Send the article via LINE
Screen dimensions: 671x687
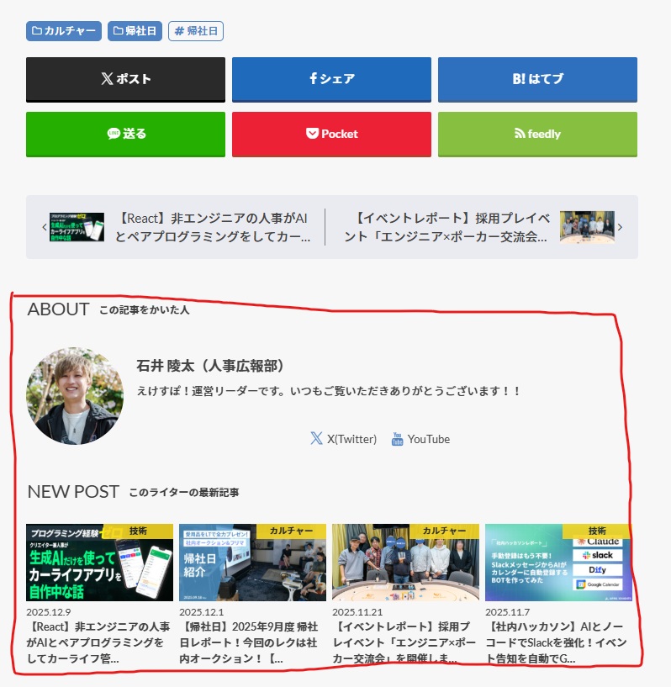[x=125, y=134]
